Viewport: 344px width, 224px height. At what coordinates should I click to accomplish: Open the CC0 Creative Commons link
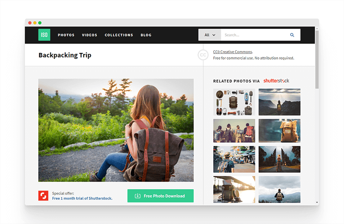tap(233, 52)
